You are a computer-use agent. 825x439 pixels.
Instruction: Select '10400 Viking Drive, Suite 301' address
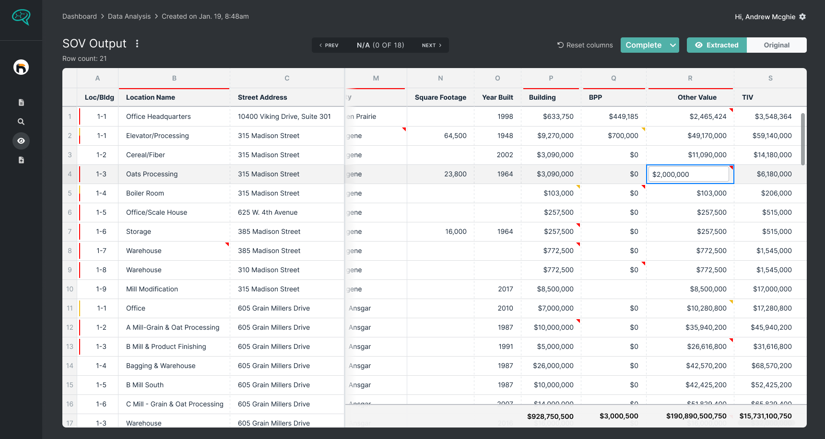point(287,116)
